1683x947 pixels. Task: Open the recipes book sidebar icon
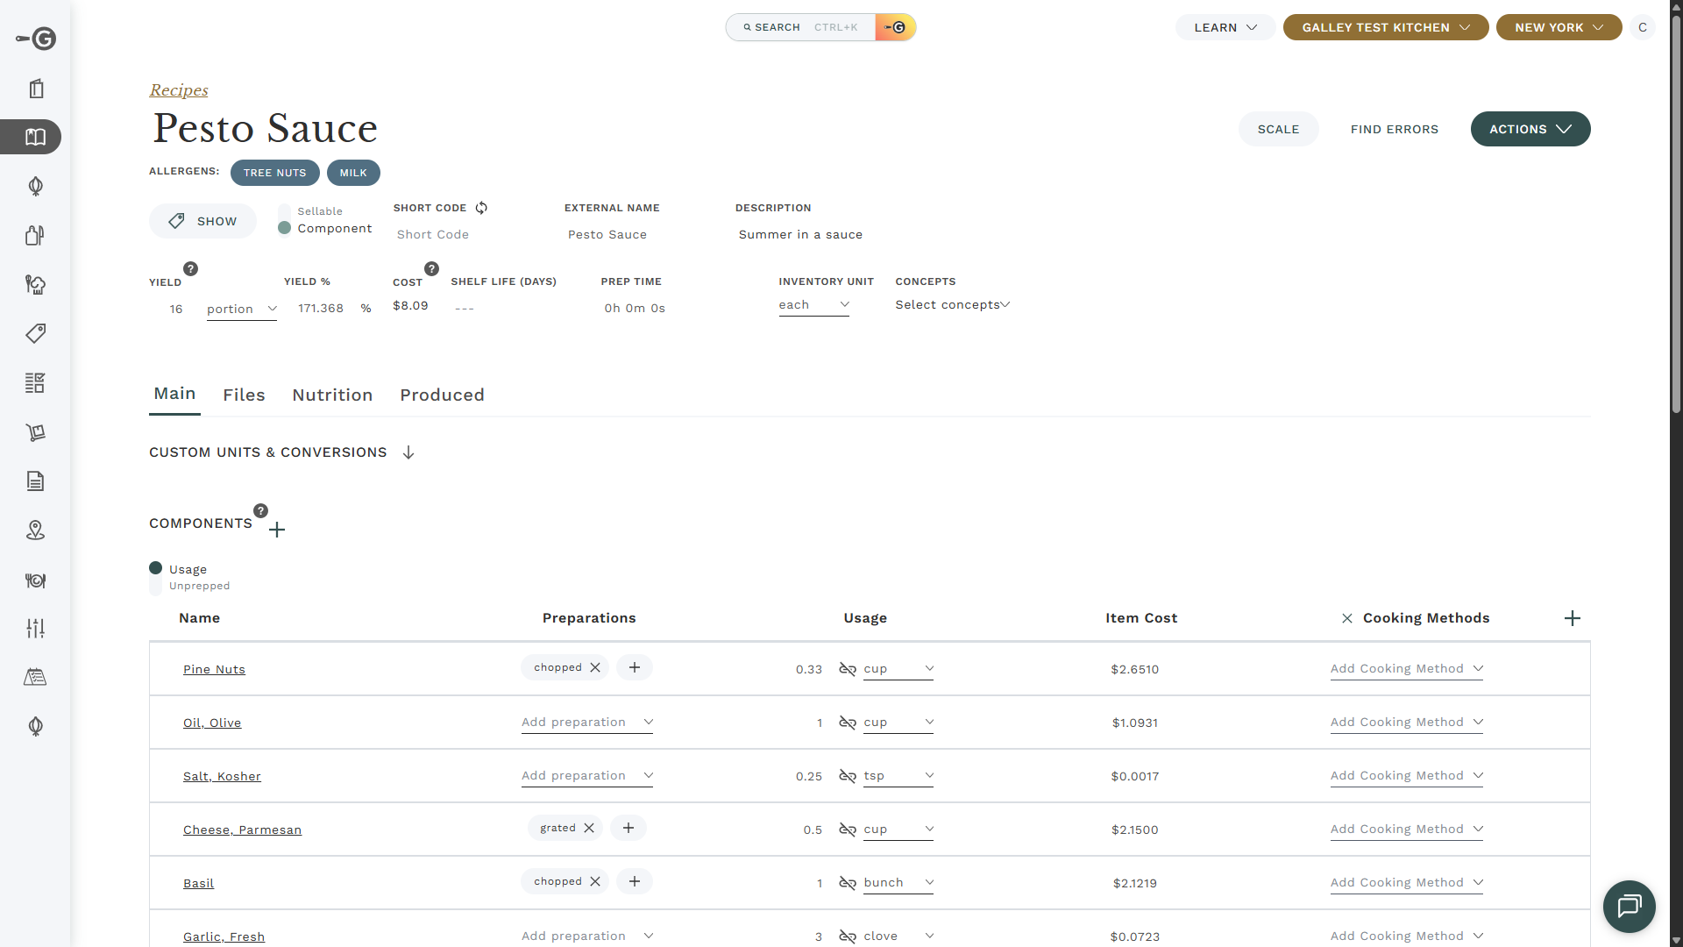[x=35, y=137]
